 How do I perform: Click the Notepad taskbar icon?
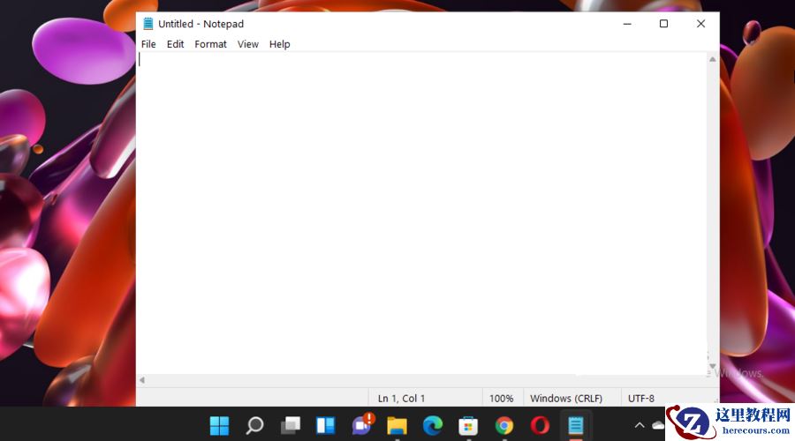[575, 425]
